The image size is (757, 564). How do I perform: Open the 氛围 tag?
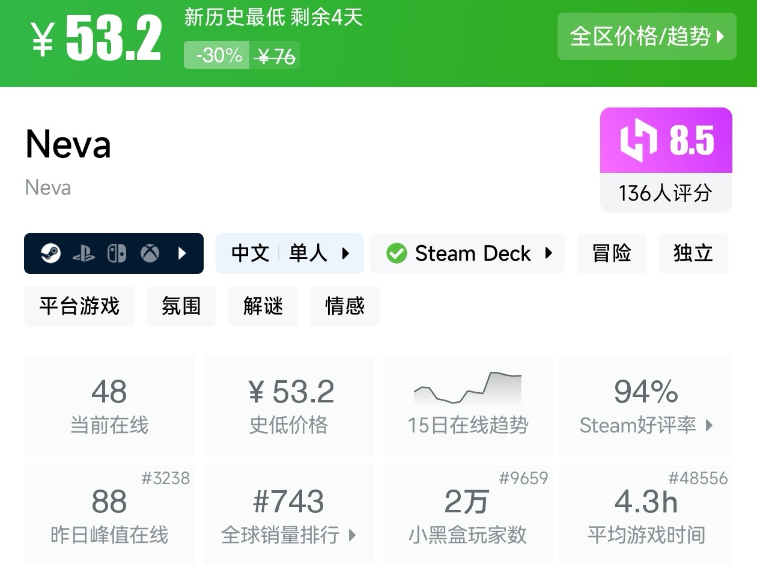[181, 306]
